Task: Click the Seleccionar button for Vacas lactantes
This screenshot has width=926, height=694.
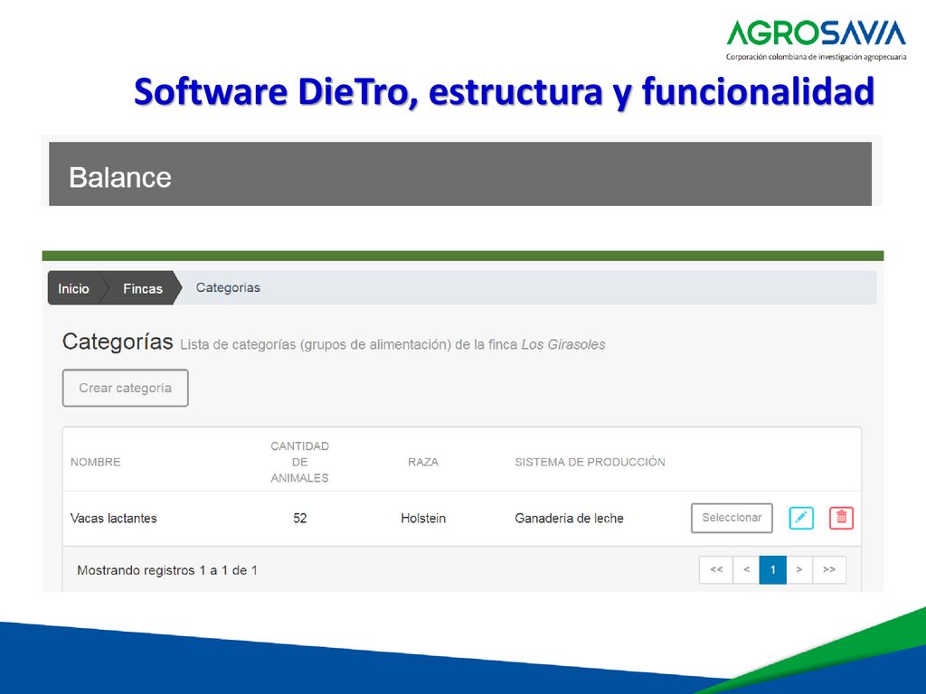Action: [732, 518]
